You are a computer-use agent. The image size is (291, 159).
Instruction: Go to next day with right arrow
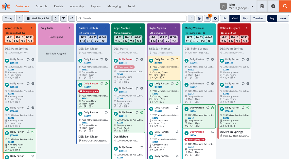click(x=56, y=18)
